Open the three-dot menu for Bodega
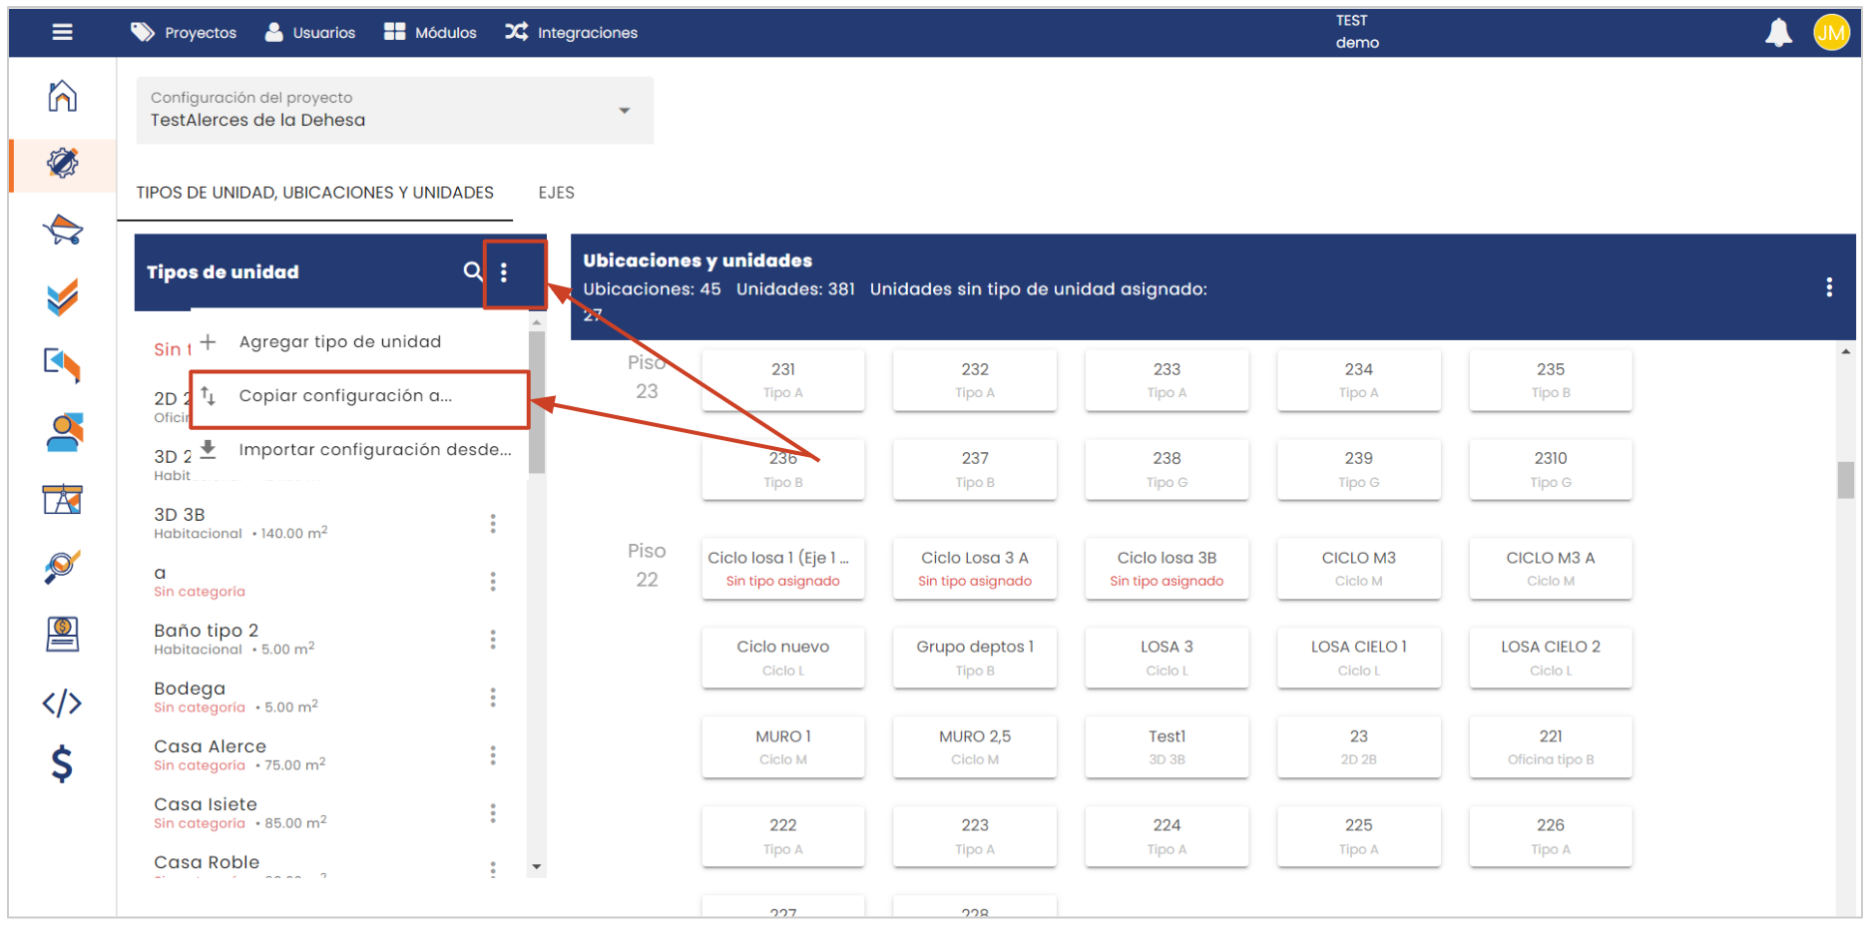Viewport: 1867px width, 925px height. pyautogui.click(x=493, y=697)
